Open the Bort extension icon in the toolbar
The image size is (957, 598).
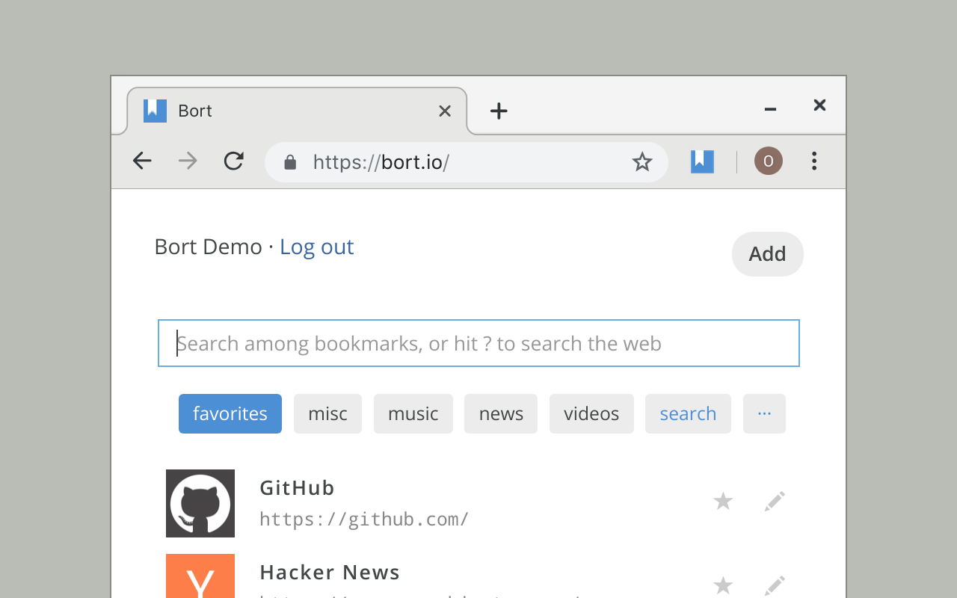702,161
